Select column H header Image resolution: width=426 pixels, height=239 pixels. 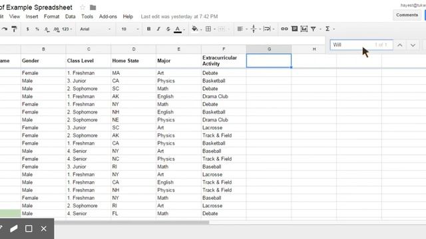(314, 49)
